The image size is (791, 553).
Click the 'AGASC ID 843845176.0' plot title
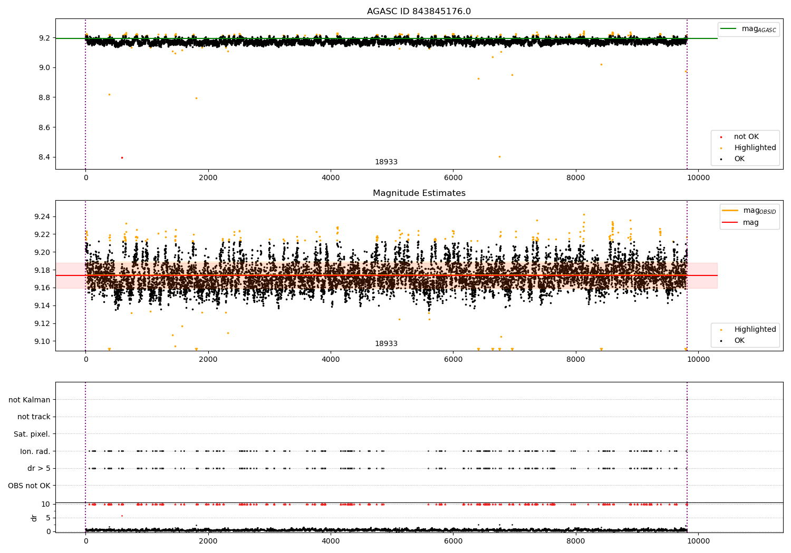(419, 12)
